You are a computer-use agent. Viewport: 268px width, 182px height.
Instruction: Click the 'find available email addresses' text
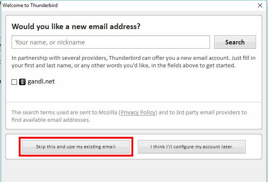[x=51, y=120]
